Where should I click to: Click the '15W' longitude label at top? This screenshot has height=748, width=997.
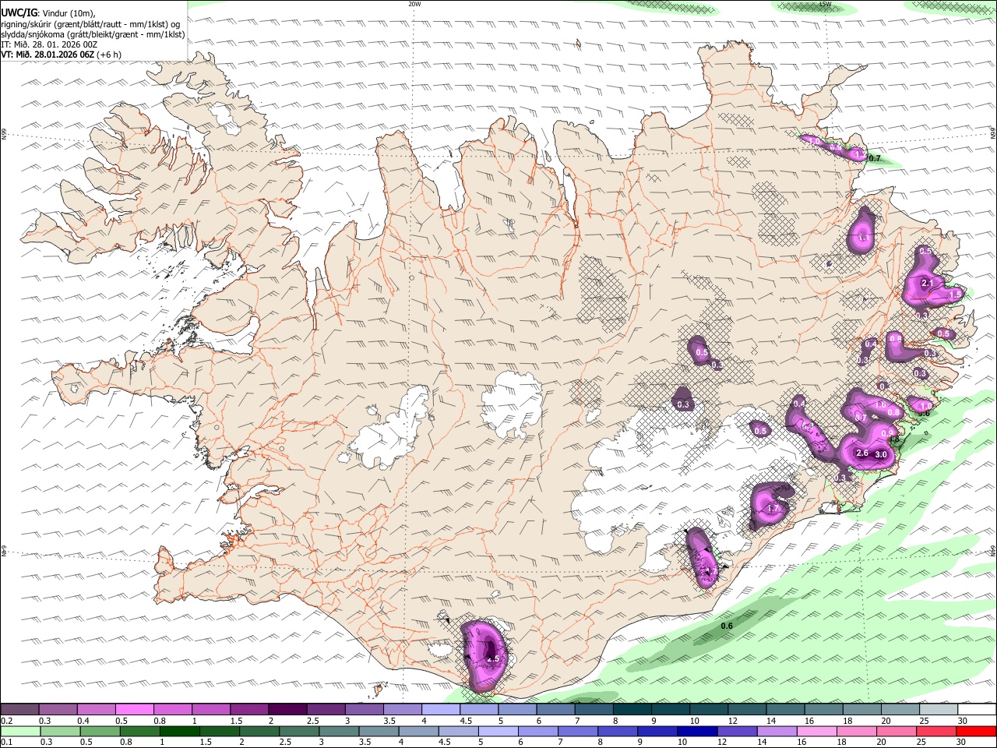click(825, 4)
